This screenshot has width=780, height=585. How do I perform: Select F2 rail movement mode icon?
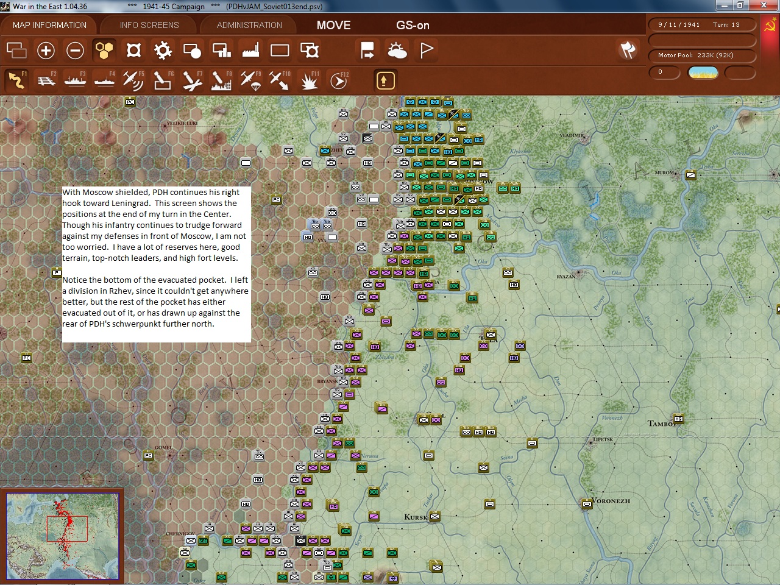click(46, 80)
